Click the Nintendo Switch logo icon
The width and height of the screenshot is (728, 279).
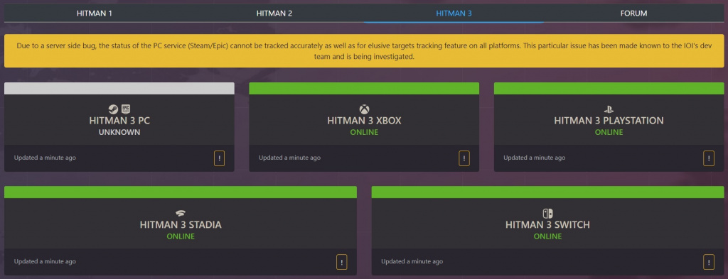pos(548,214)
